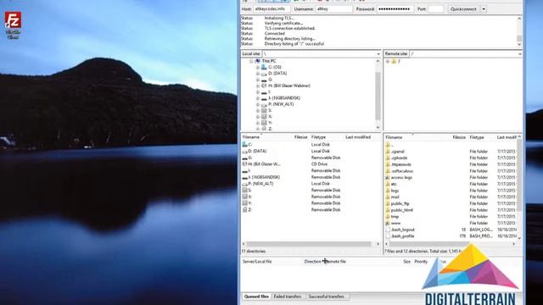Select the .softaculous folder icon
The image size is (543, 305).
(388, 171)
